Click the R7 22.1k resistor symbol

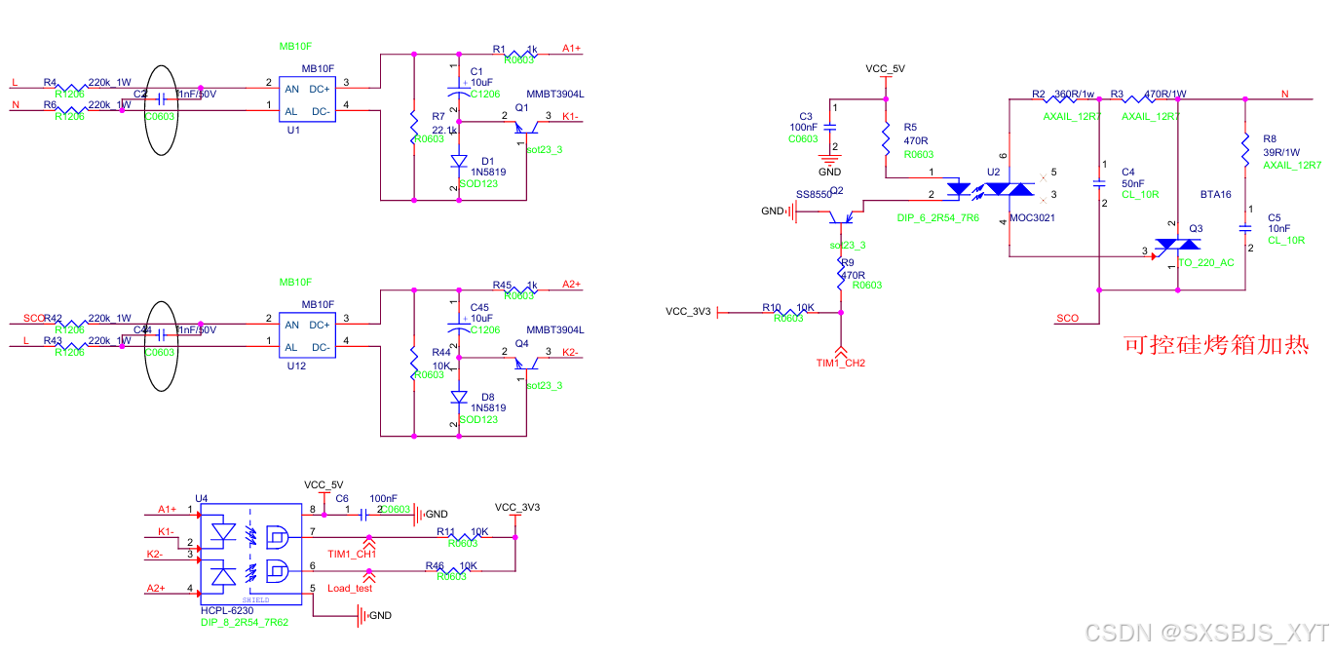415,130
